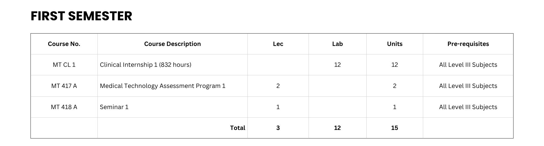544x146 pixels.
Task: Click the Lec column header
Action: click(x=278, y=44)
